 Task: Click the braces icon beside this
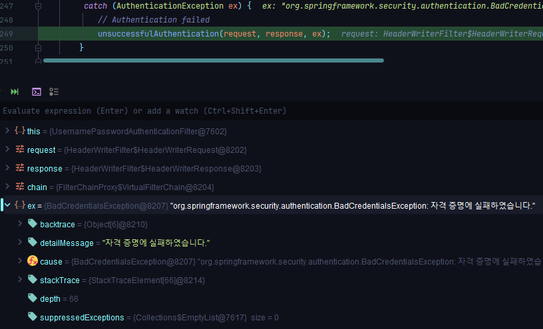coord(19,131)
